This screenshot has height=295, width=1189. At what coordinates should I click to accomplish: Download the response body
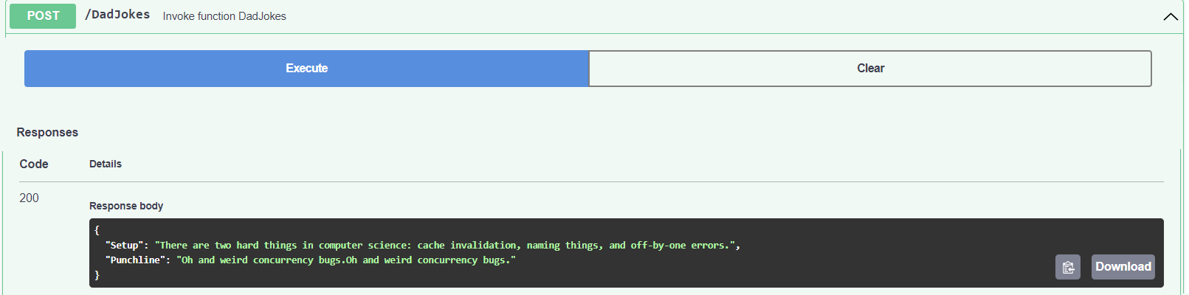click(x=1123, y=267)
